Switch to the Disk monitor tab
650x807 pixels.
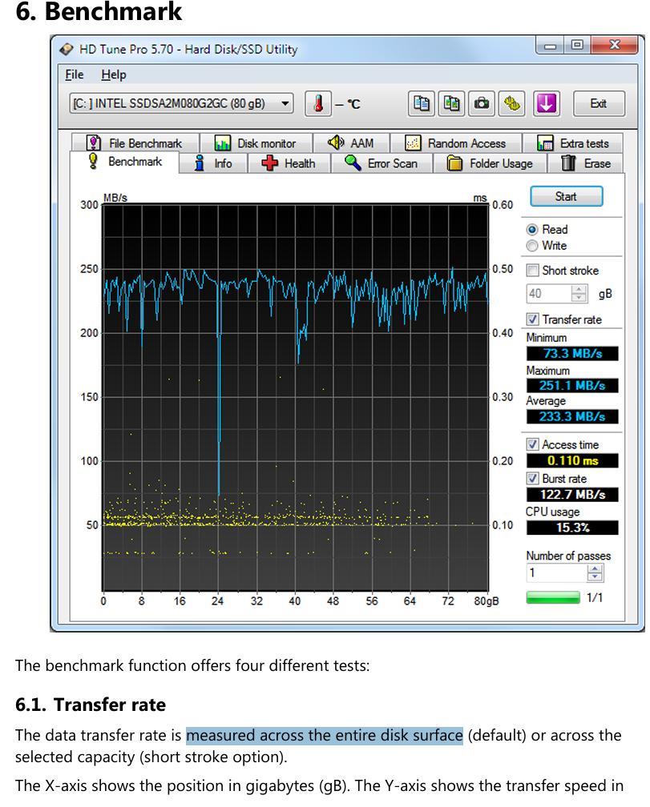(256, 143)
